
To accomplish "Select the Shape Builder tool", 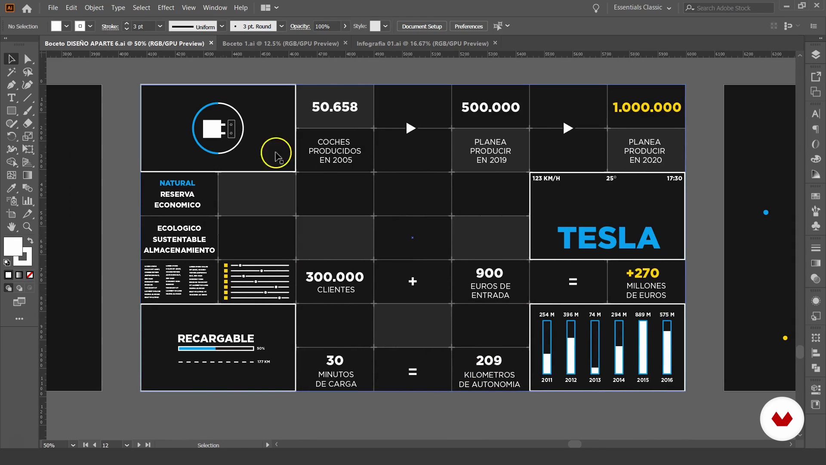I will [x=12, y=162].
